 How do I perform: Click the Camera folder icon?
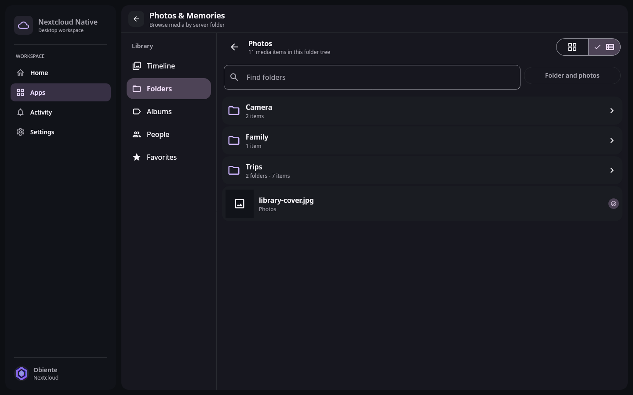pos(234,111)
